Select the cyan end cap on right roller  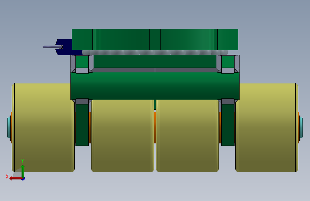pyautogui.click(x=301, y=127)
